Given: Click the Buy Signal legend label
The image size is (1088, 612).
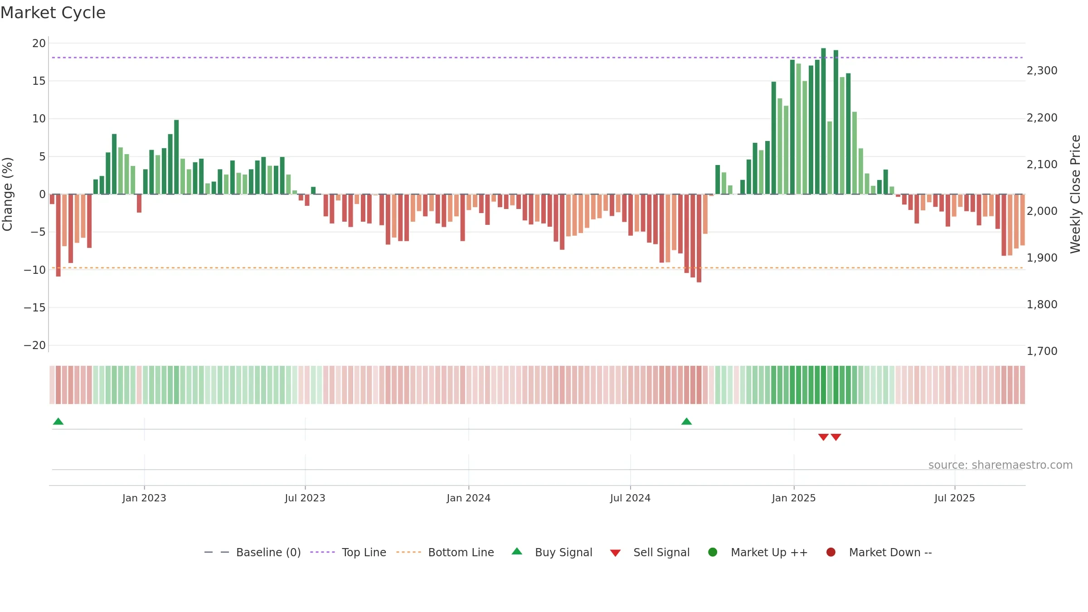Looking at the screenshot, I should (563, 552).
